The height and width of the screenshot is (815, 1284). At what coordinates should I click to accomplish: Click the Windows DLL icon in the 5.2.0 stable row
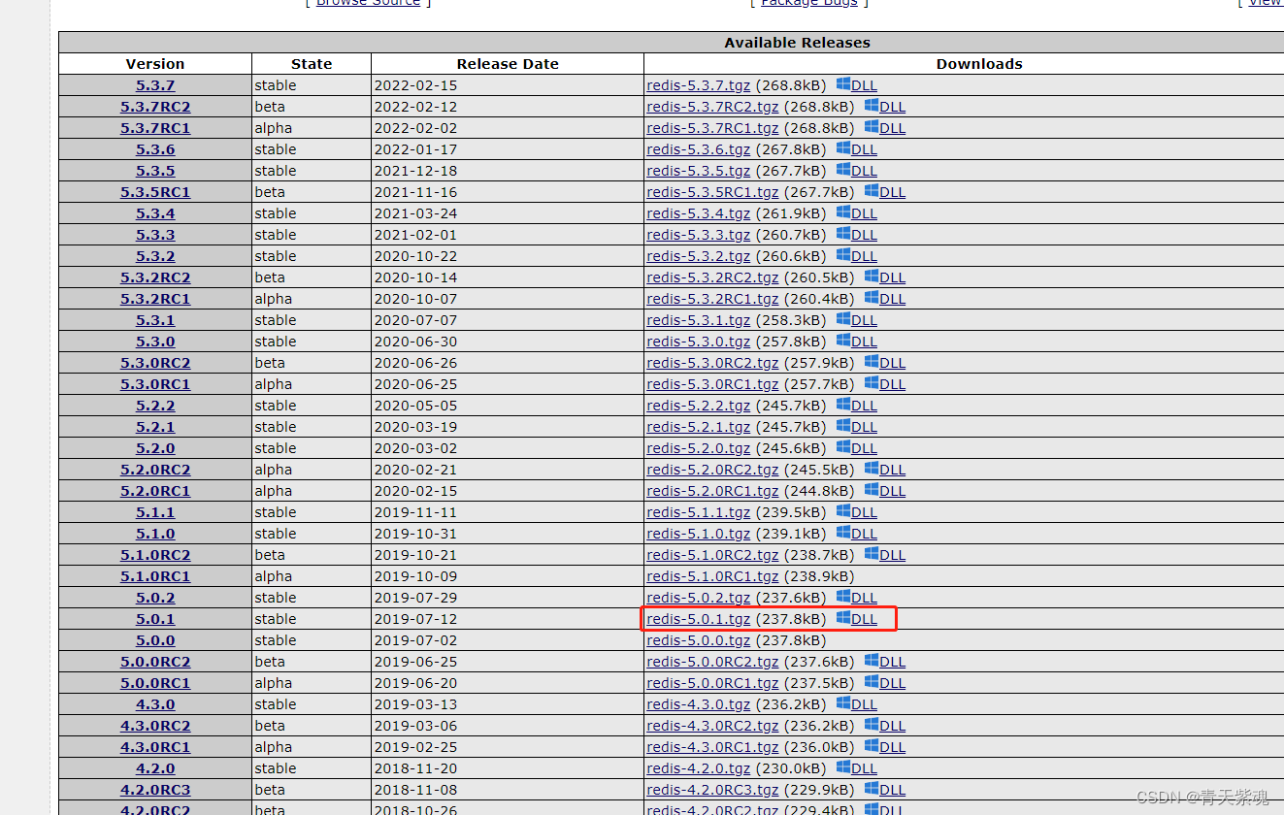(x=842, y=447)
